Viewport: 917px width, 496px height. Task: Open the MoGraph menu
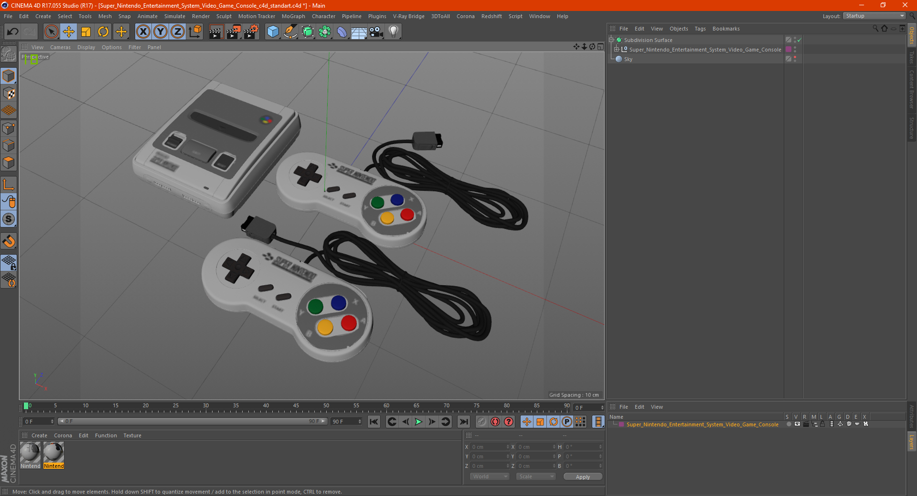pos(293,16)
